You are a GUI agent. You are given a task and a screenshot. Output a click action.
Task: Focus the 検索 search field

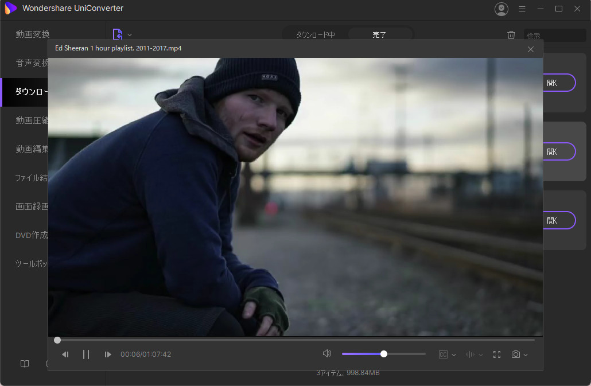555,36
